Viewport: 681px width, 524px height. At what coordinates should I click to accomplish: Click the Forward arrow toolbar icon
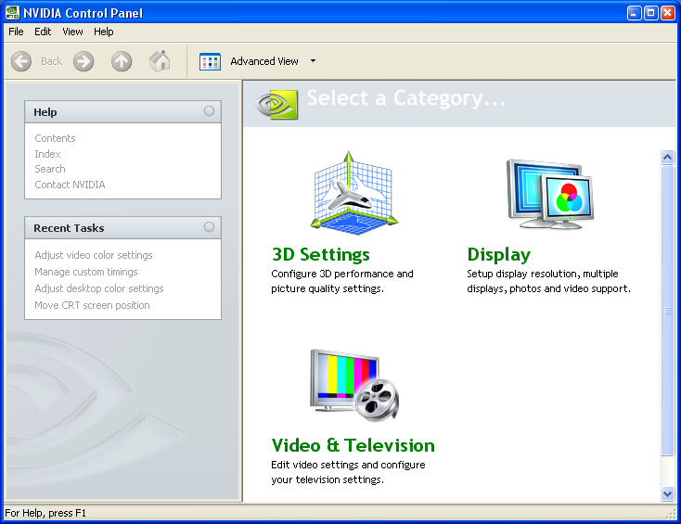coord(84,61)
